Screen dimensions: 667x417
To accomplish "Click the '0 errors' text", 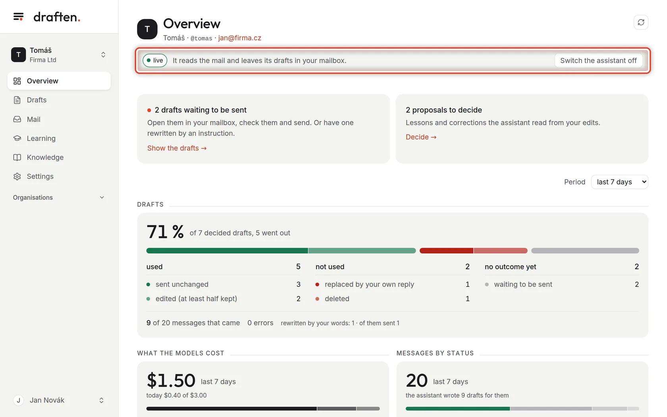I will (x=260, y=323).
